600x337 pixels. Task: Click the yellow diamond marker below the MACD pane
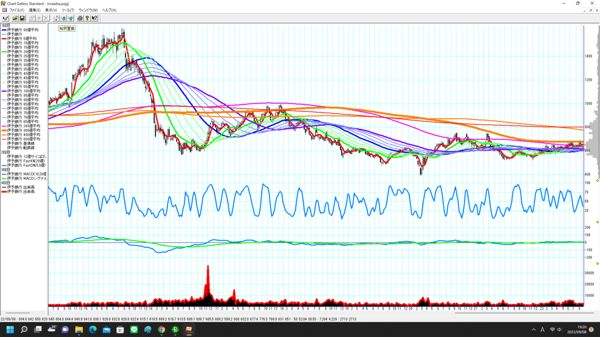click(597, 263)
